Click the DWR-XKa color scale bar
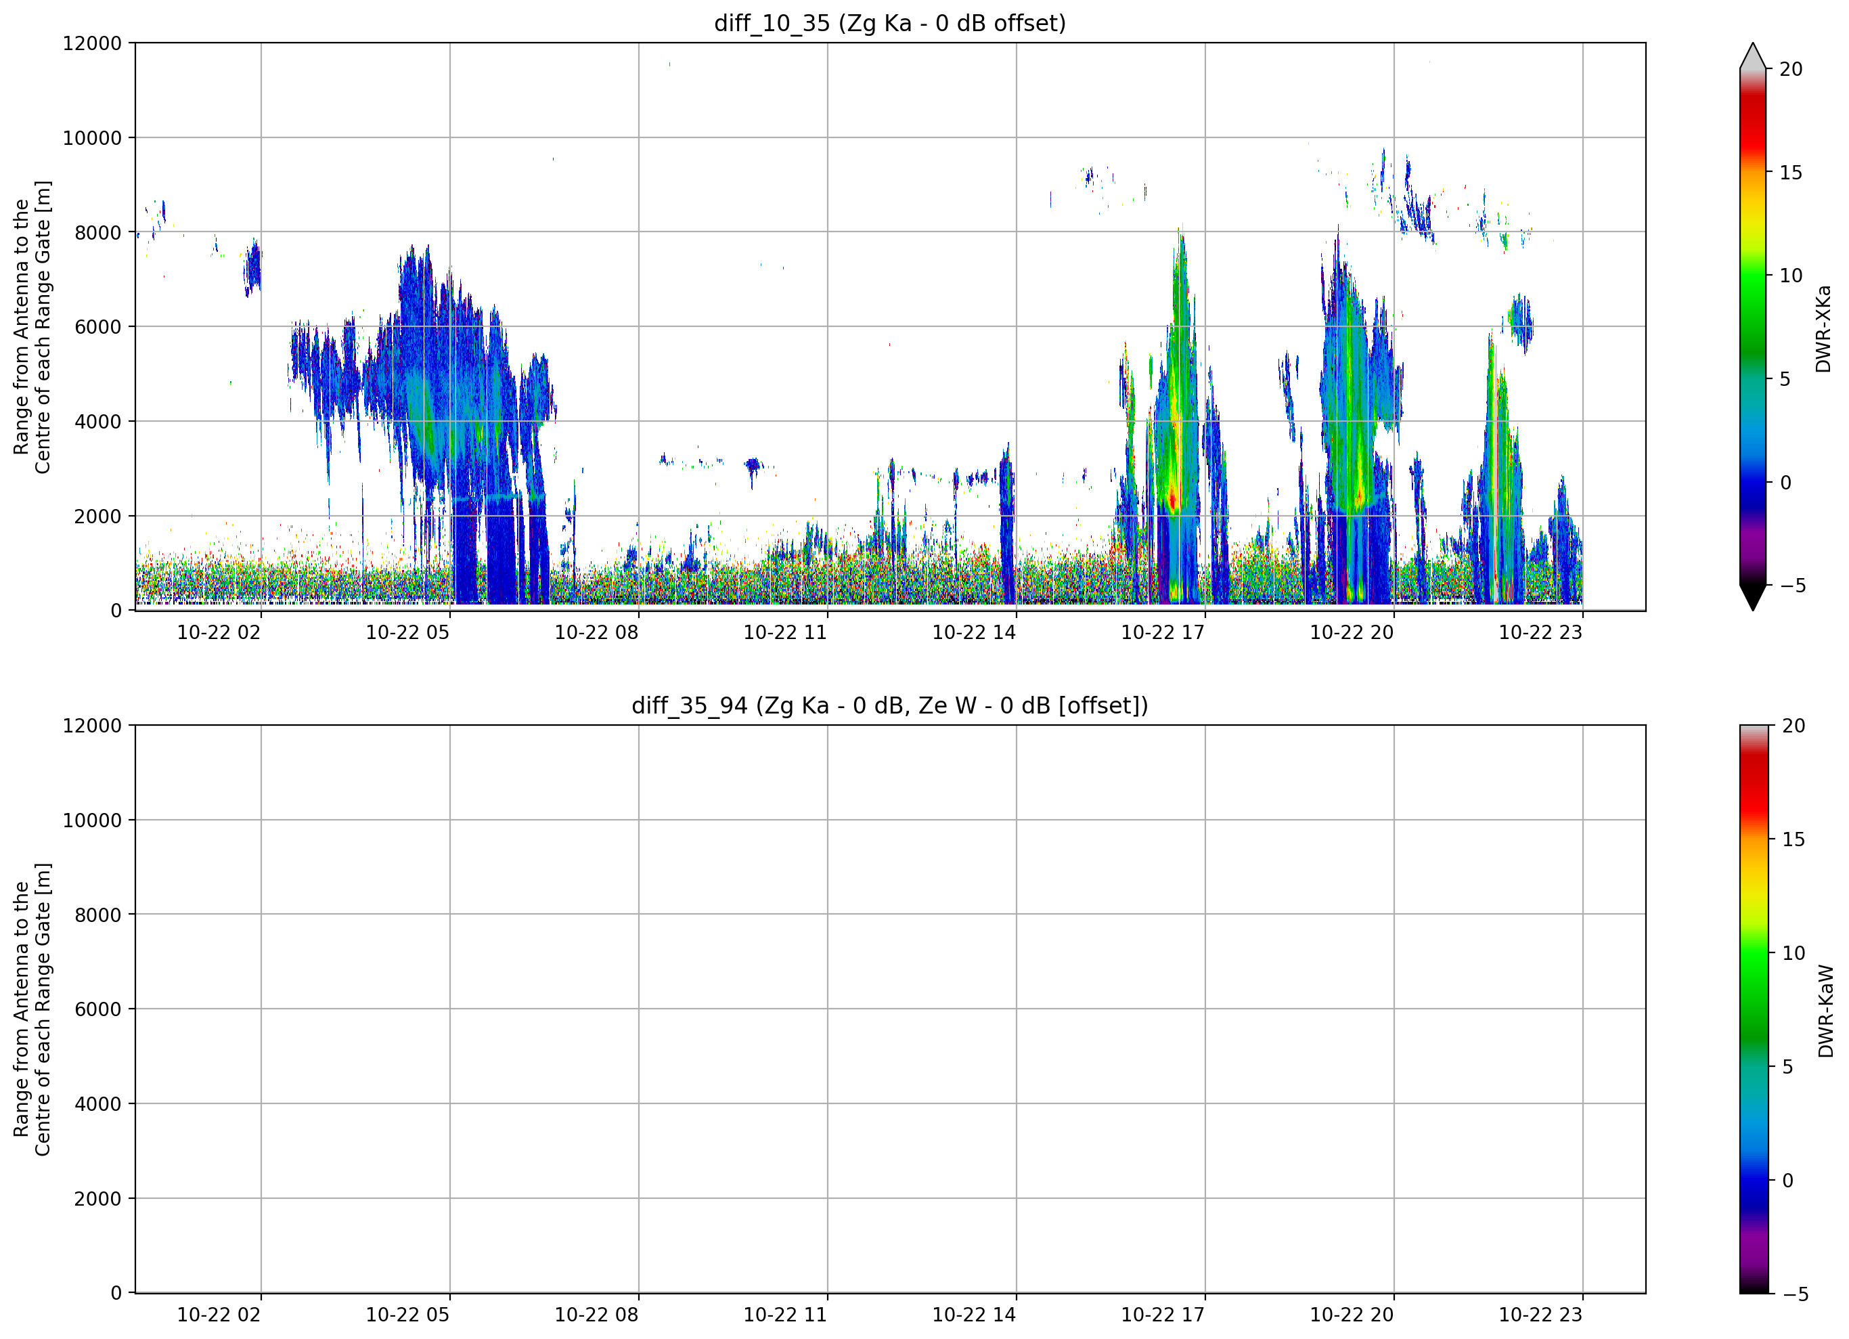The width and height of the screenshot is (1849, 1339). click(x=1753, y=327)
